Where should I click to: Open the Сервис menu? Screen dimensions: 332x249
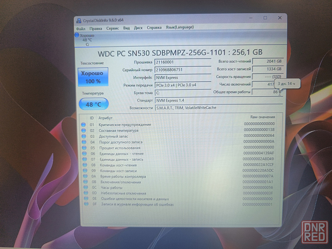(113, 28)
